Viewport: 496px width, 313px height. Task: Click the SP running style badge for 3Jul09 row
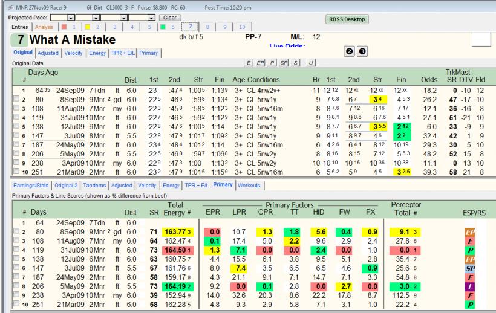pos(470,268)
